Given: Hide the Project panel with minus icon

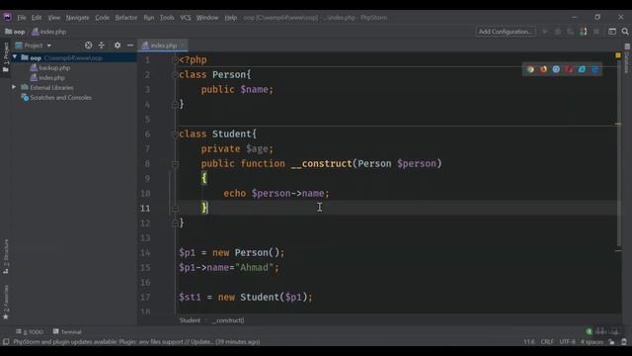Looking at the screenshot, I should (130, 45).
